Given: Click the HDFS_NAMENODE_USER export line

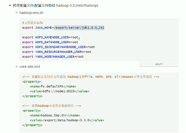Looking at the screenshot, I should 50,37.
